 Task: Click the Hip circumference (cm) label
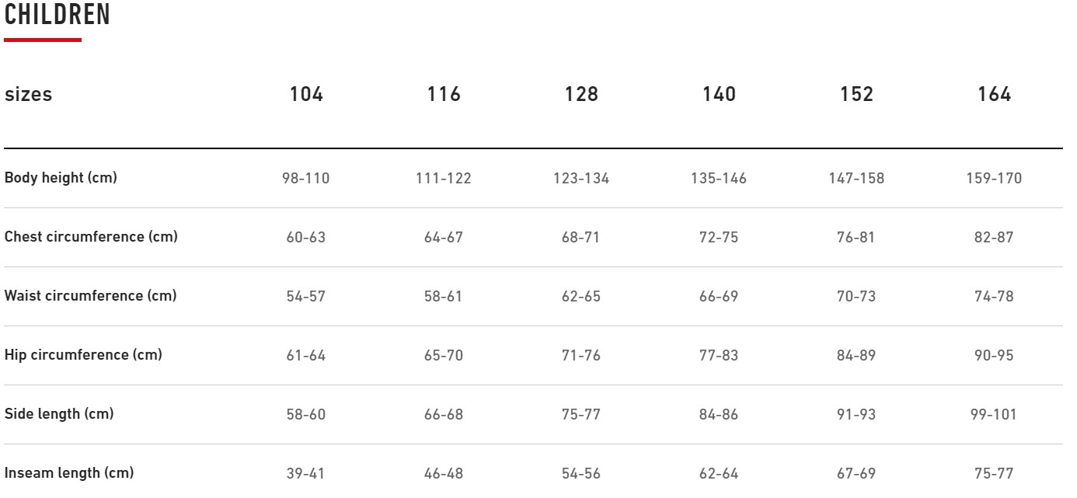[83, 355]
